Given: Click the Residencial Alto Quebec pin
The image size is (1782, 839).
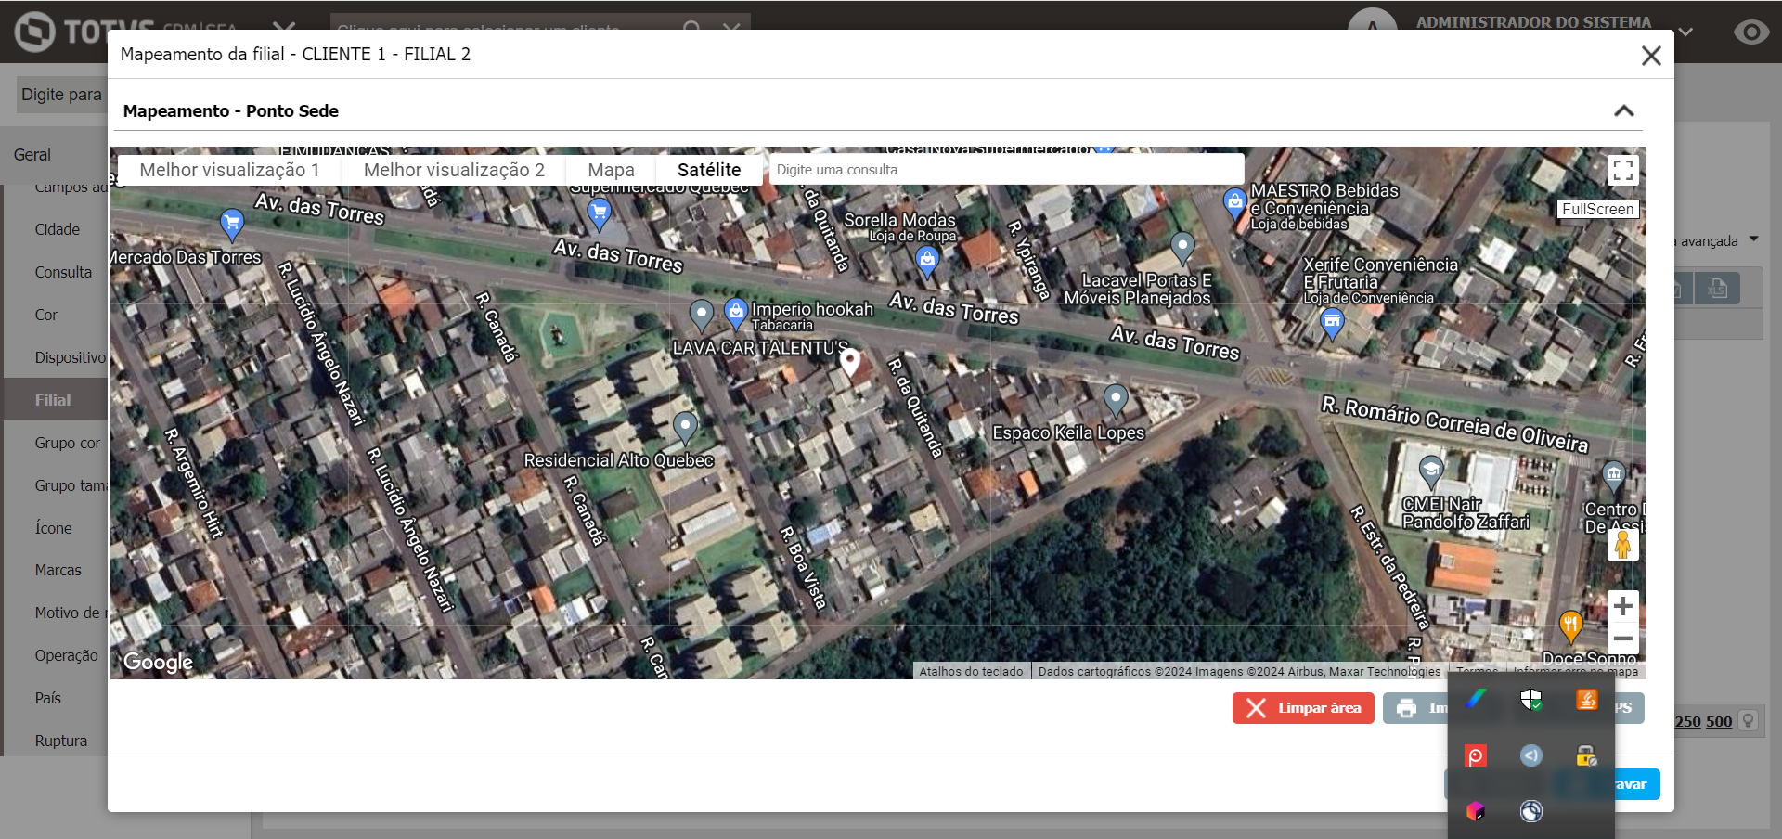Looking at the screenshot, I should pyautogui.click(x=685, y=427).
